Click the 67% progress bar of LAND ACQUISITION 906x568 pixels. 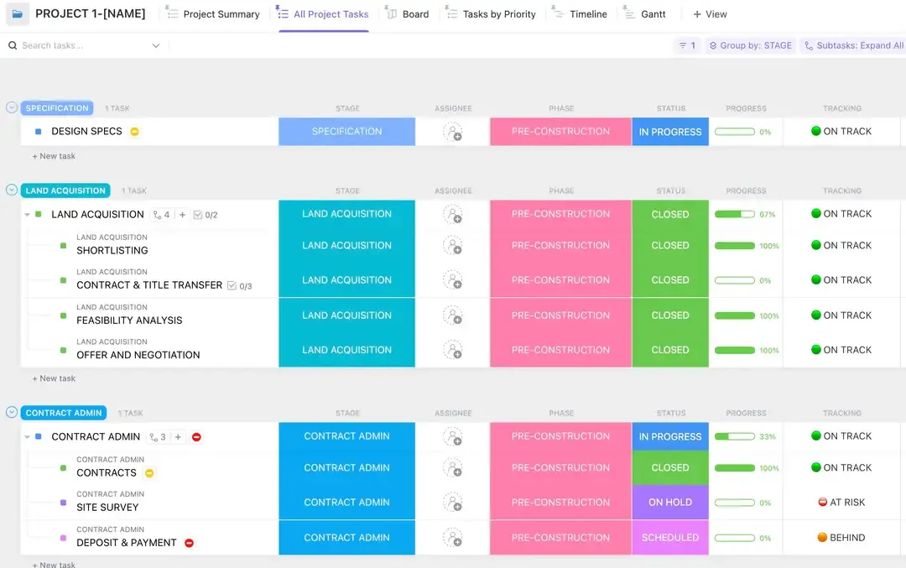pyautogui.click(x=734, y=215)
